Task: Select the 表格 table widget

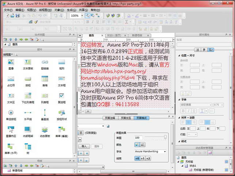Action: click(x=45, y=81)
